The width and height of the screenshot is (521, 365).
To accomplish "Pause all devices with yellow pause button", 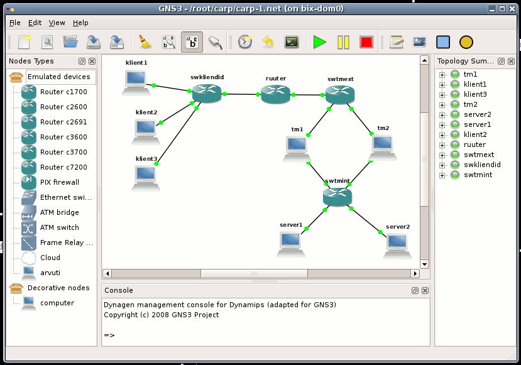I will click(x=343, y=43).
